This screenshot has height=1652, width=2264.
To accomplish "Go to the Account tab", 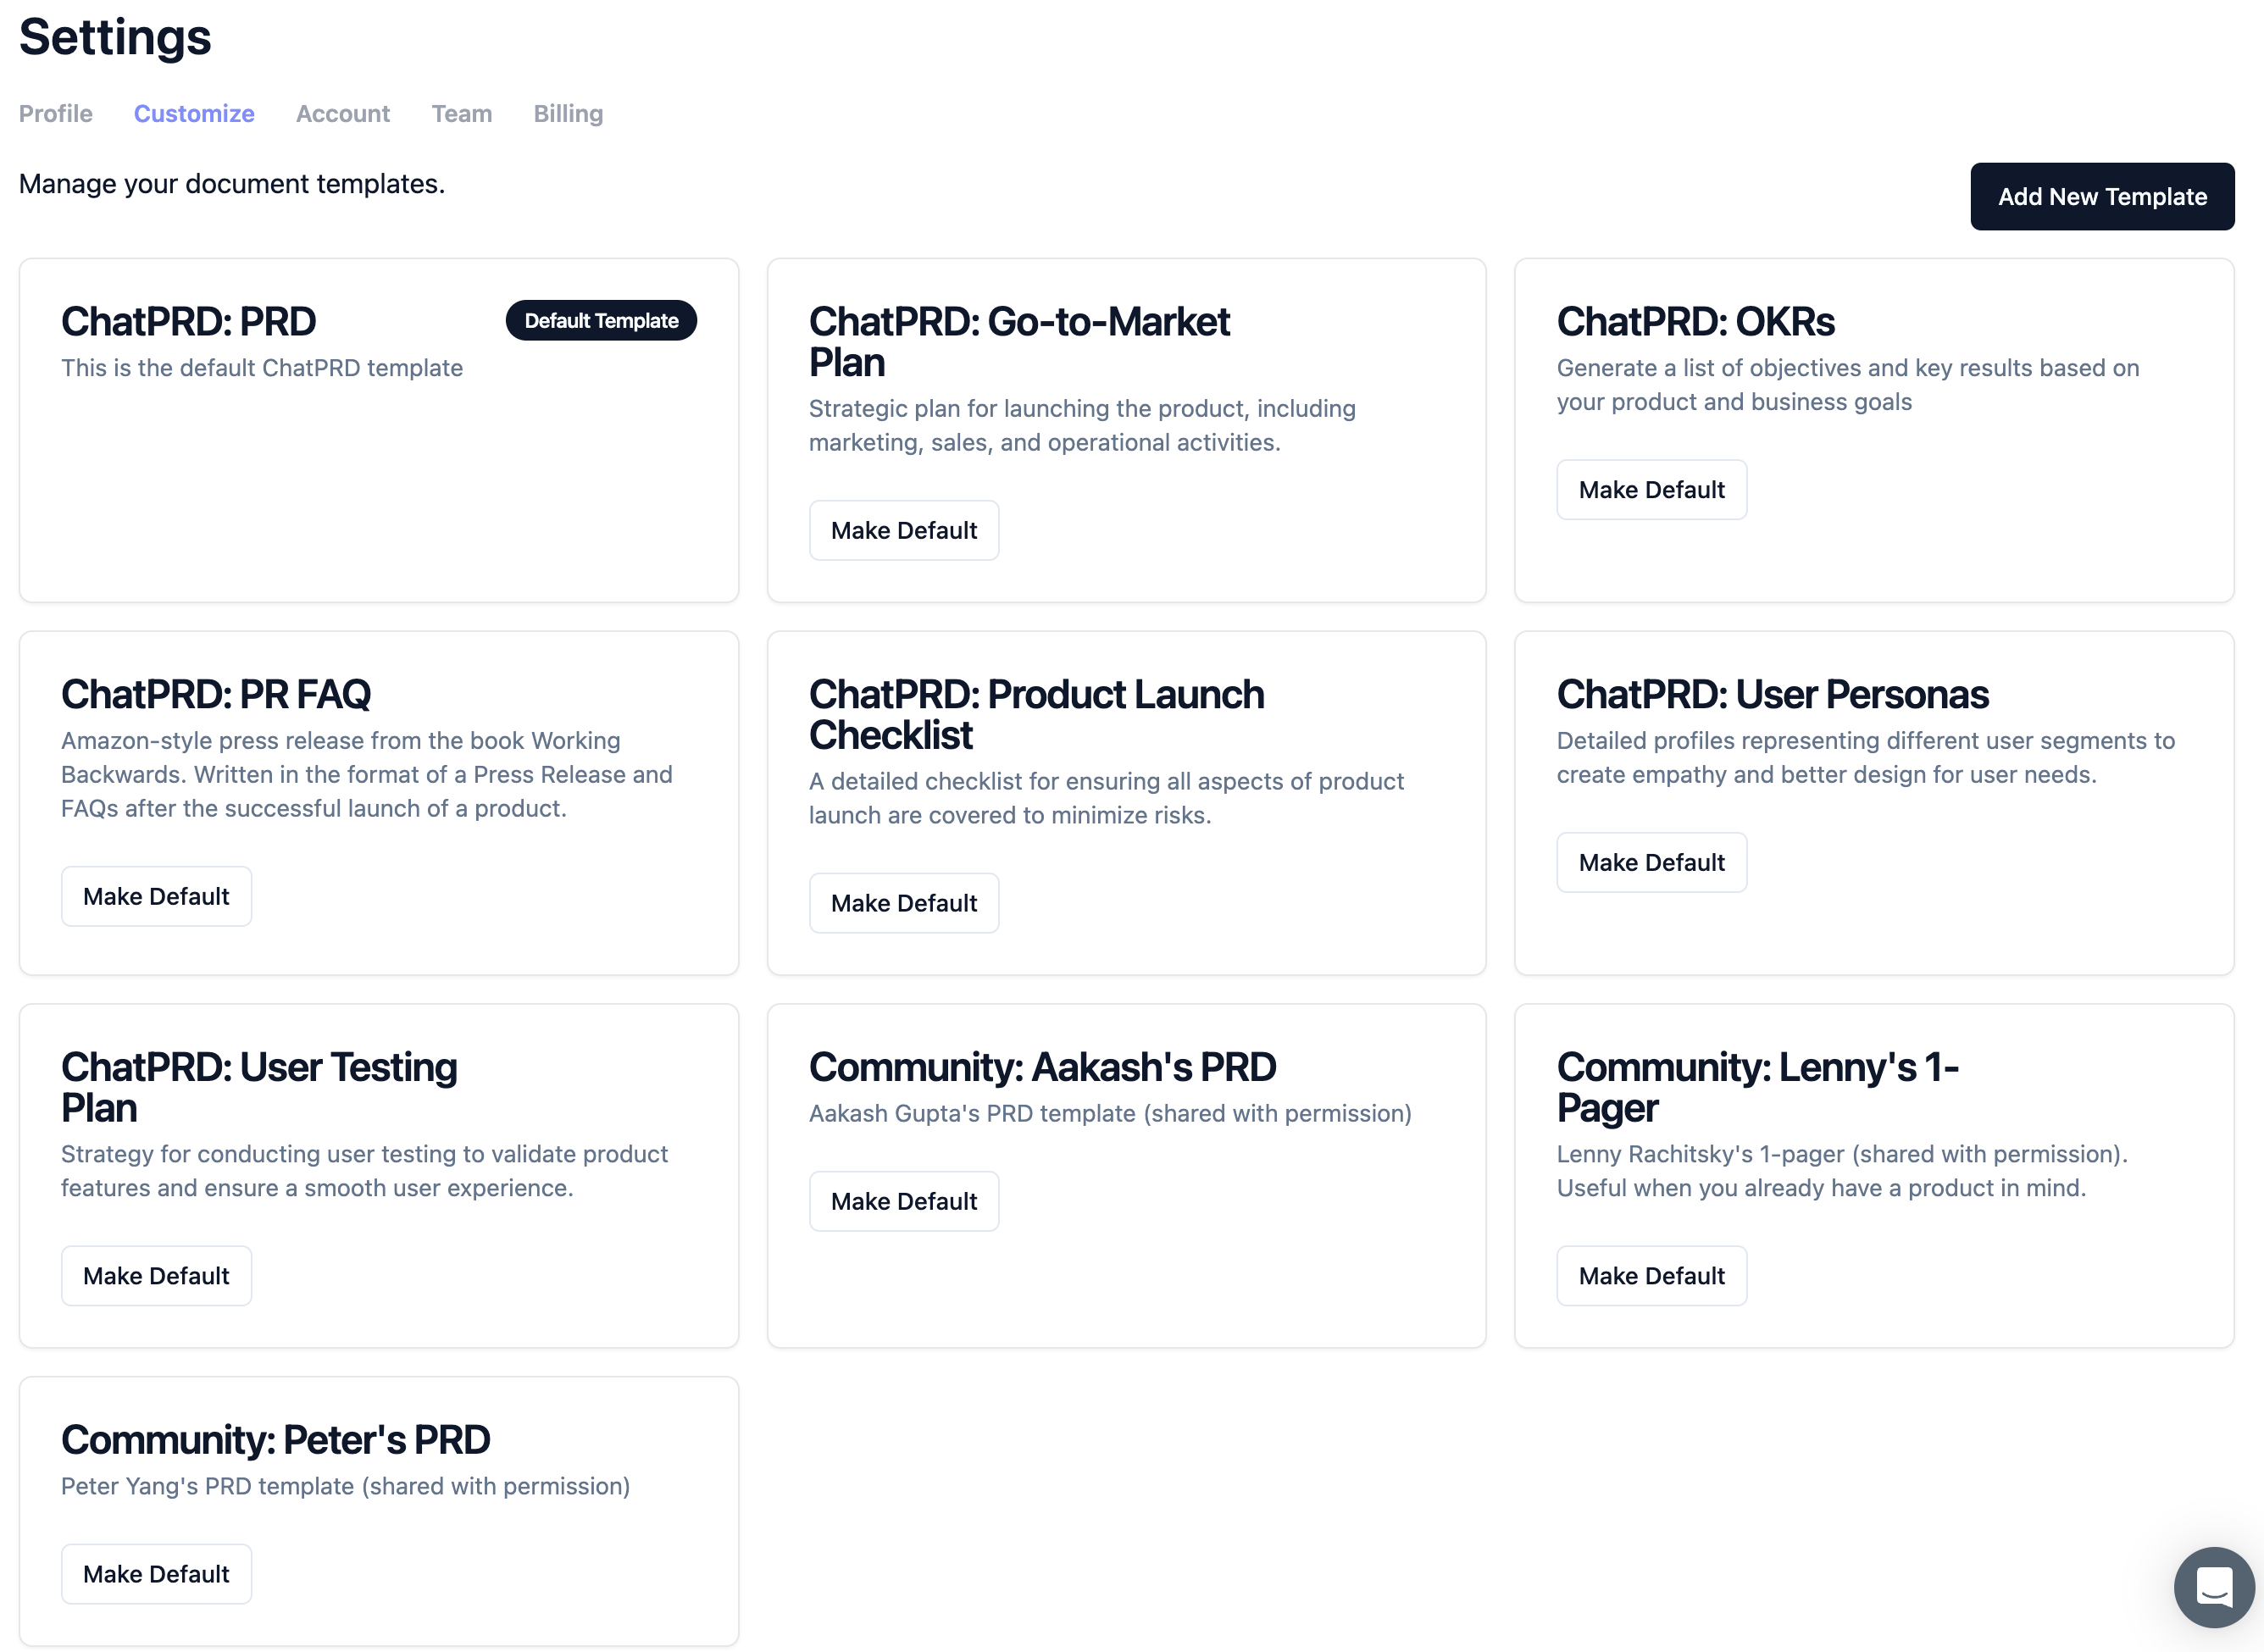I will [x=342, y=114].
